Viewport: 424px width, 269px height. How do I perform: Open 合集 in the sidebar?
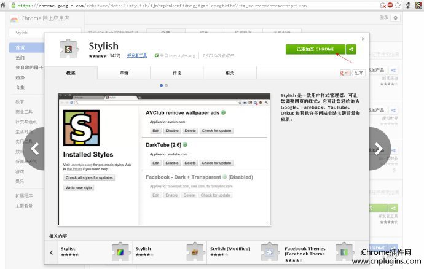point(20,87)
